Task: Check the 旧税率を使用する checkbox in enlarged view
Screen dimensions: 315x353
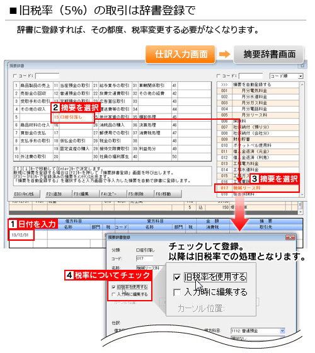Action: pos(177,277)
